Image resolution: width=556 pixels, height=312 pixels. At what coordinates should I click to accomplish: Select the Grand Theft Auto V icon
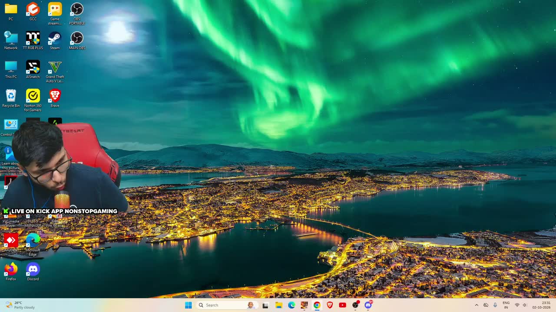55,71
